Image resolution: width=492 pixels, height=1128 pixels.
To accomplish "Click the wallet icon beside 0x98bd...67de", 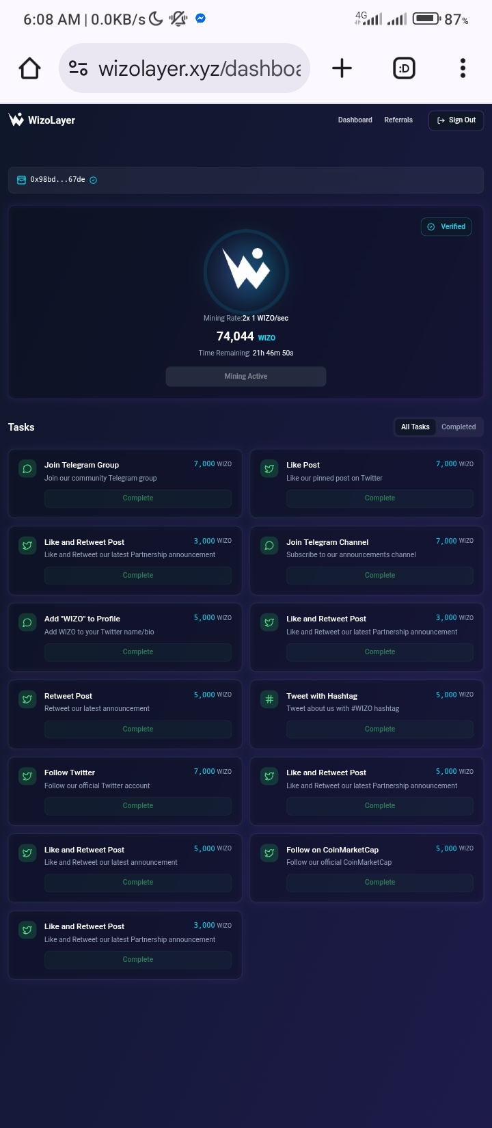I will coord(21,180).
